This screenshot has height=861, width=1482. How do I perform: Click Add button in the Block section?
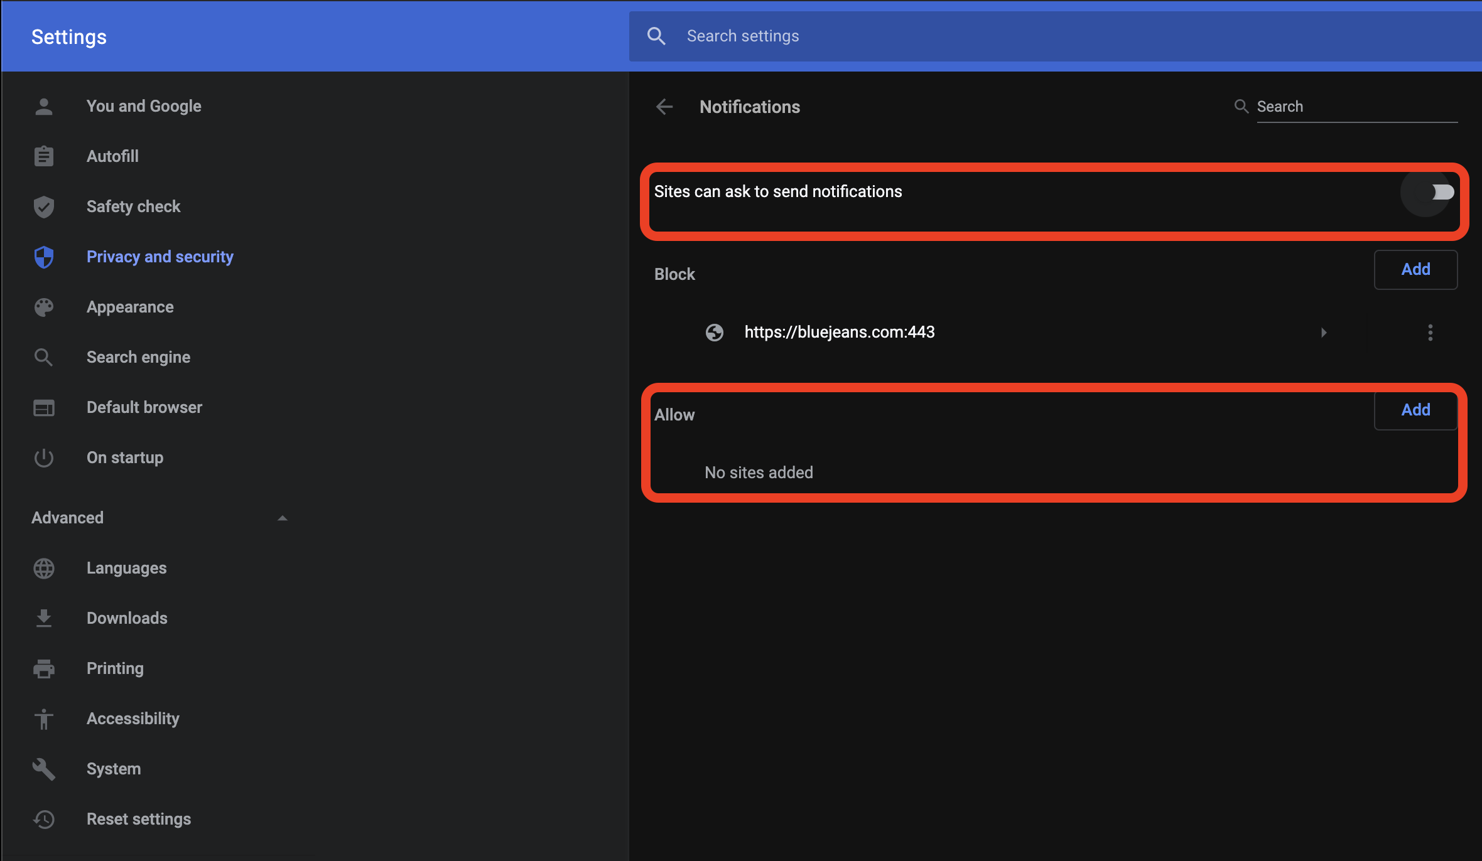pyautogui.click(x=1416, y=269)
